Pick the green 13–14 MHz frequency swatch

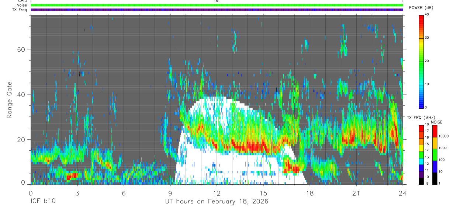pos(421,154)
